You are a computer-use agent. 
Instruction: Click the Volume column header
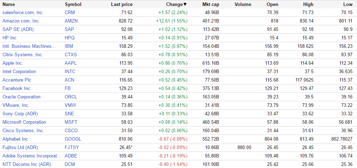coord(243,4)
